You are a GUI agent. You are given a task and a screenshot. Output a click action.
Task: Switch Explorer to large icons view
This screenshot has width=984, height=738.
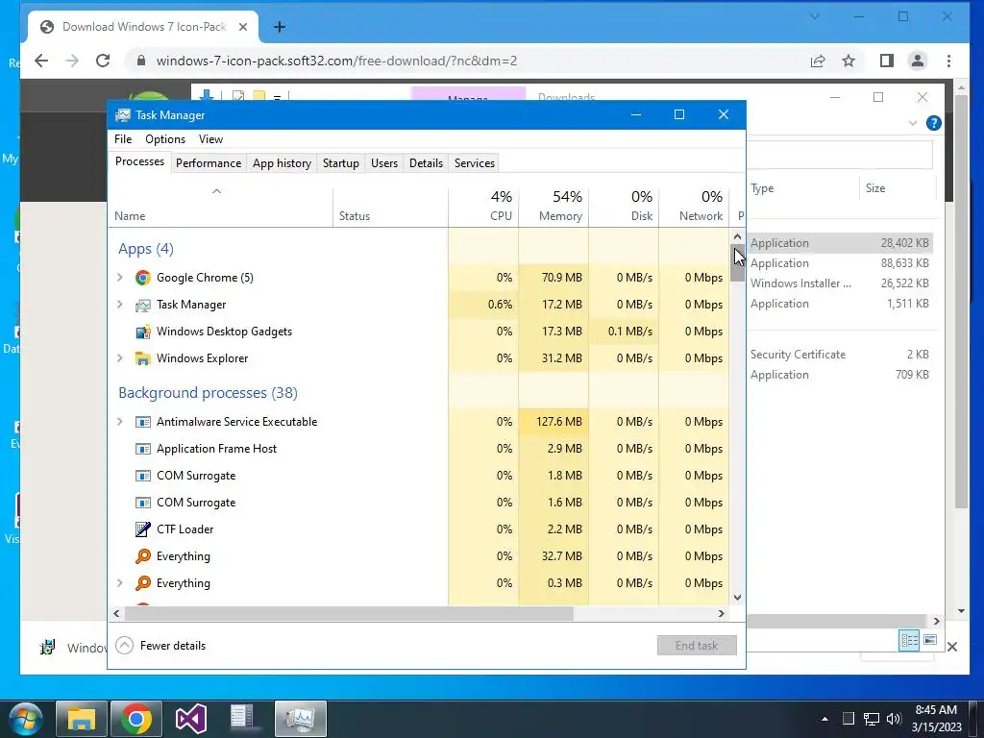point(930,640)
